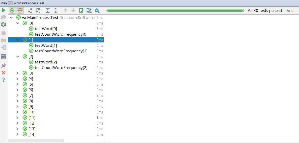Screen dimensions: 299x143
Task: Click the exit arrow icon in sidebar
Action: pos(4,47)
